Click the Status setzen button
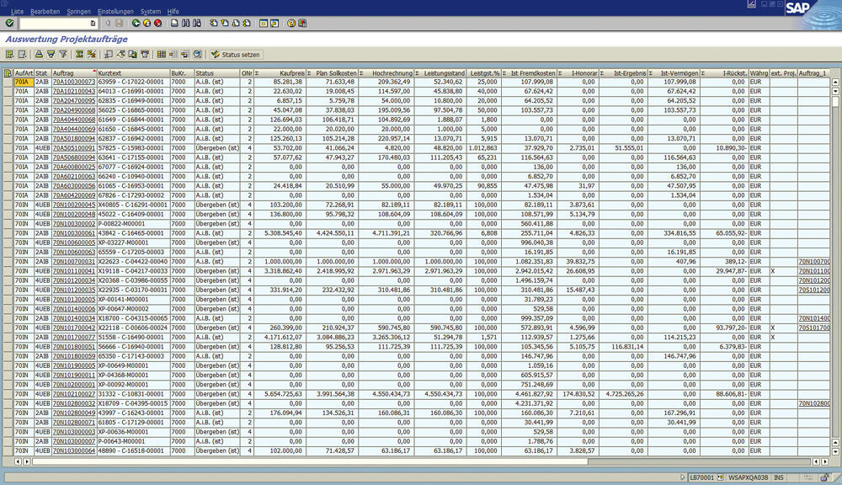 pos(236,54)
